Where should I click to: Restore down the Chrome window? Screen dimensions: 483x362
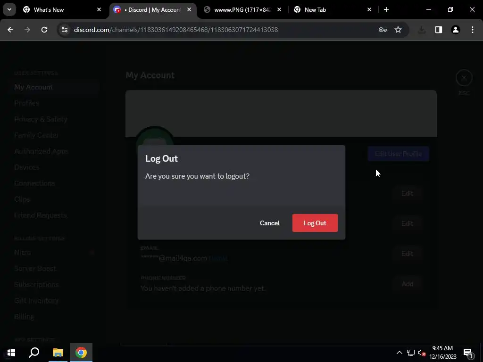click(x=450, y=9)
